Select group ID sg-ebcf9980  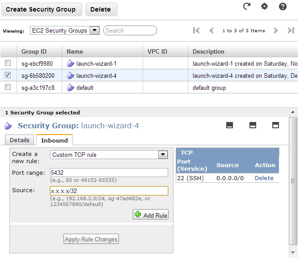pos(37,63)
